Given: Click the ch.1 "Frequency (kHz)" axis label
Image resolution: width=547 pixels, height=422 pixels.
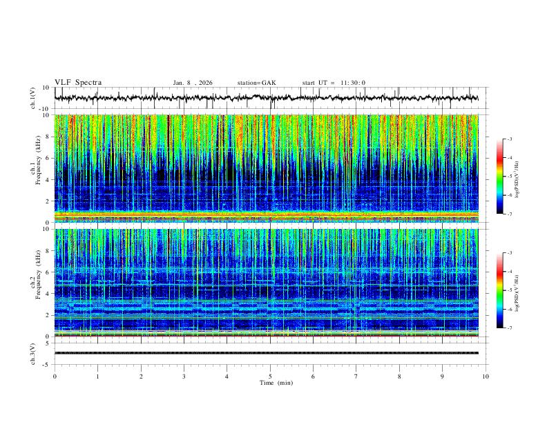Looking at the screenshot, I should [39, 160].
